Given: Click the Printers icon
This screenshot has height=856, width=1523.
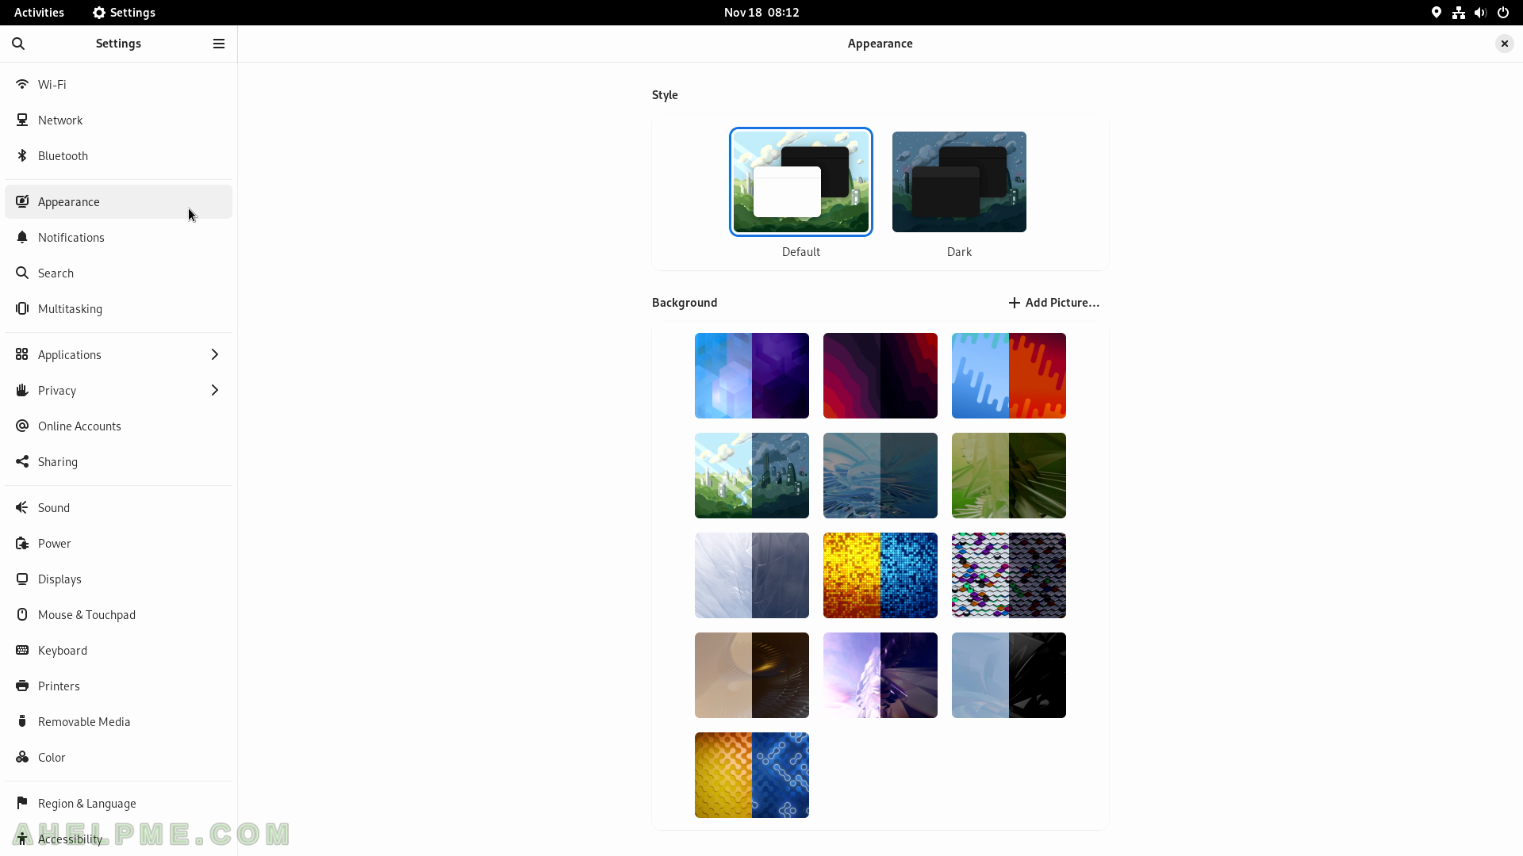Looking at the screenshot, I should 22,686.
